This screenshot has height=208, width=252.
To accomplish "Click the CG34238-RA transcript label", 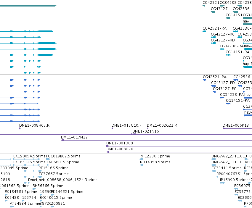I will pos(232,46).
